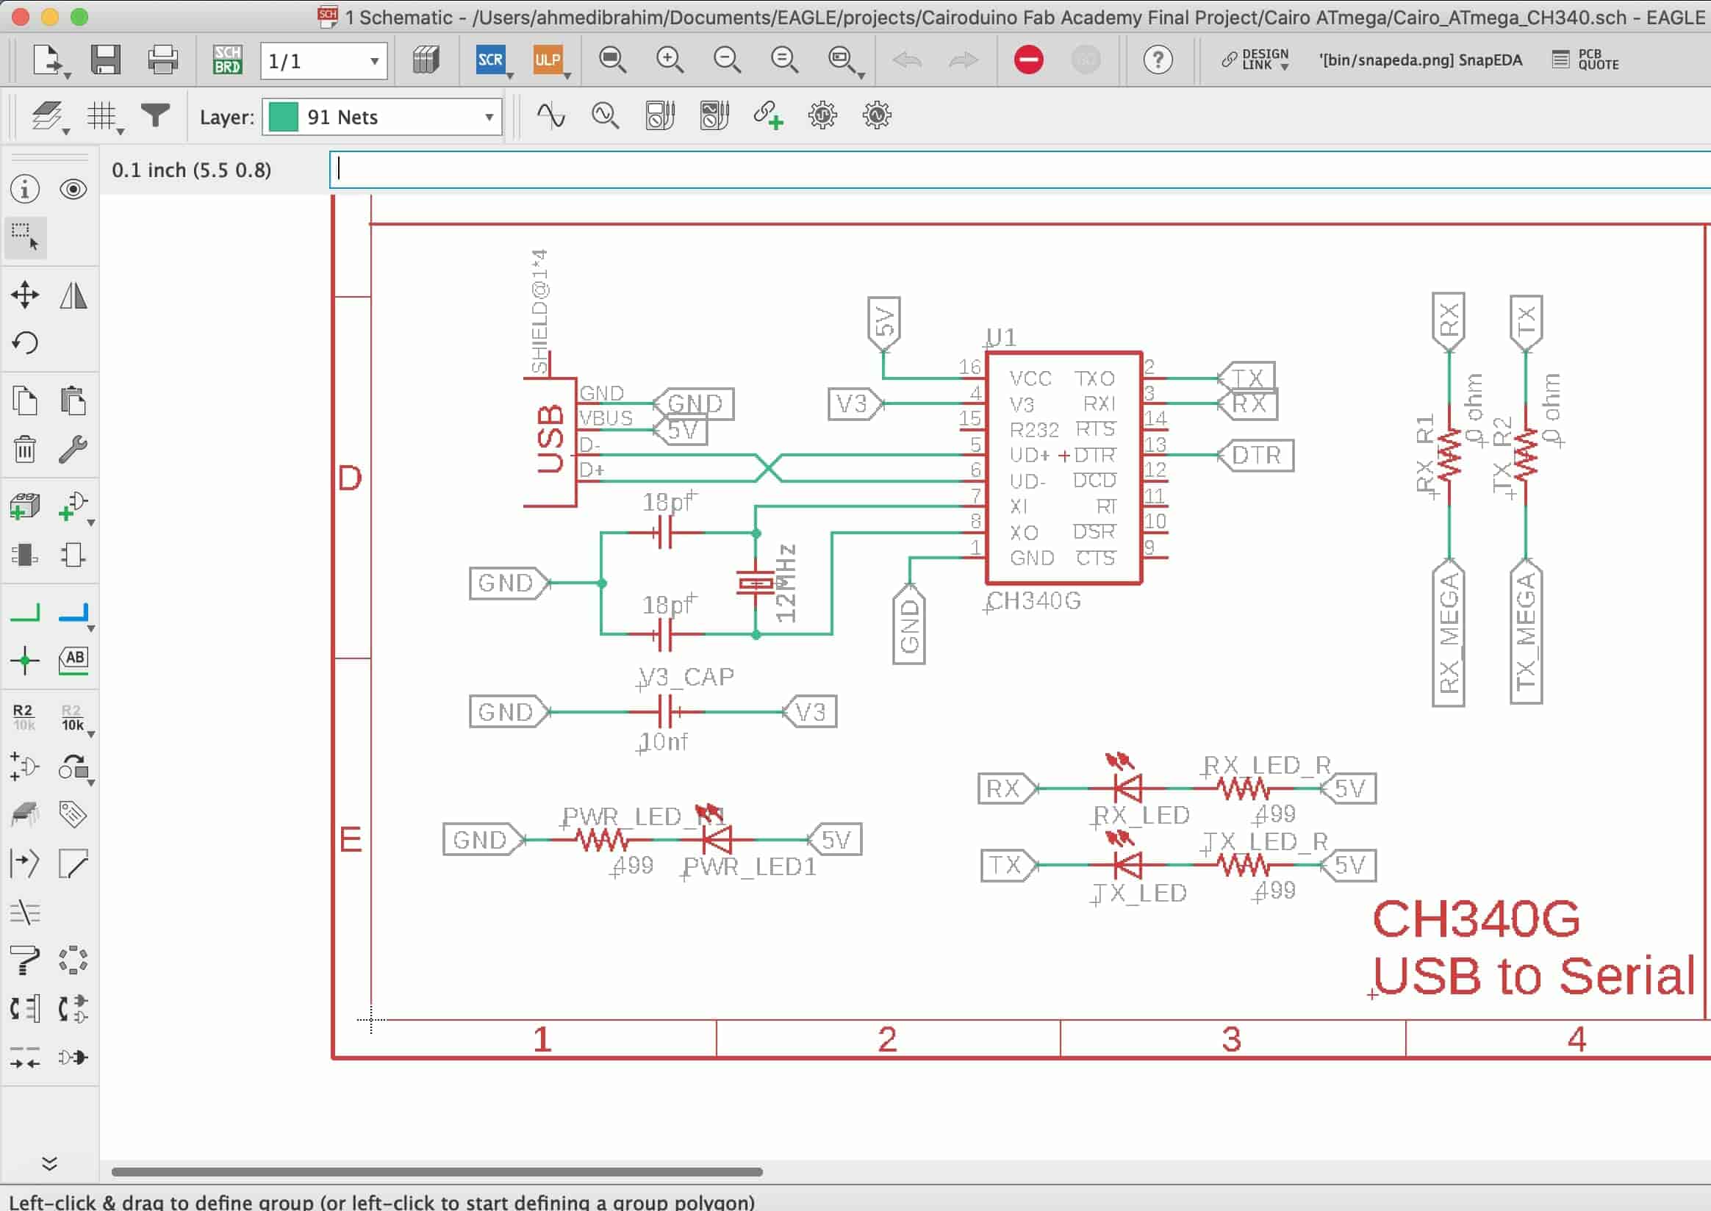Select the Add Part tool
Screen dimensions: 1711x1211
[26, 506]
